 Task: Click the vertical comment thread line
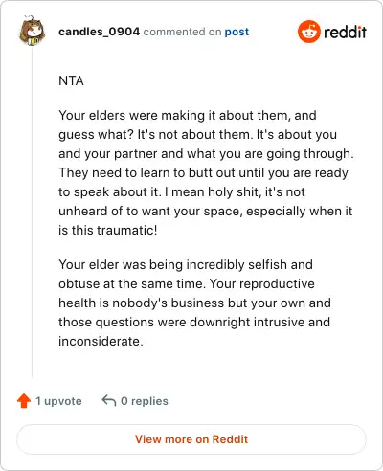tap(32, 213)
